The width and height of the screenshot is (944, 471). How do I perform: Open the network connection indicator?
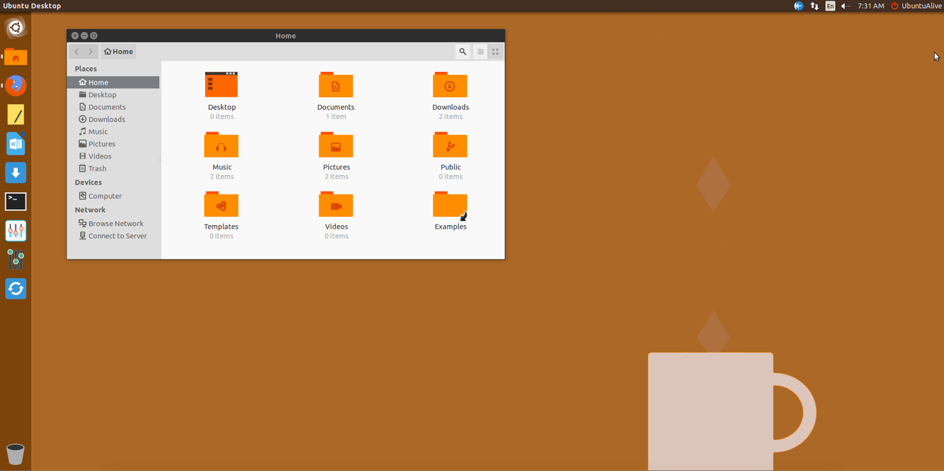click(814, 6)
